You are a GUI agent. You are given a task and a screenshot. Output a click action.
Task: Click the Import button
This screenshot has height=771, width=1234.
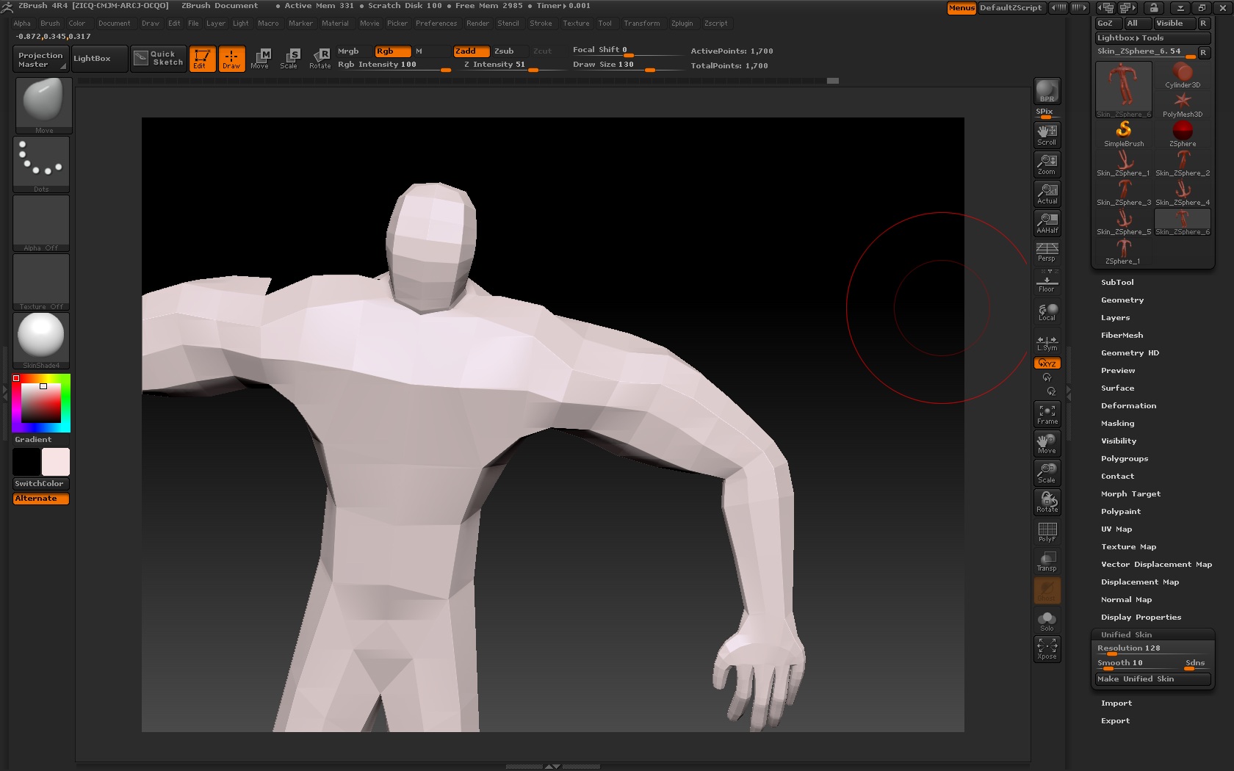click(x=1116, y=703)
